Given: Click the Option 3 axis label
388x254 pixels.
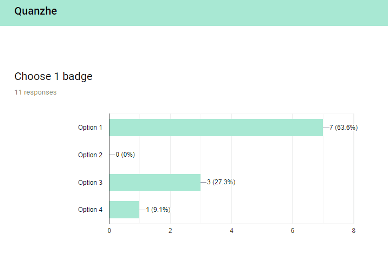Looking at the screenshot, I should point(90,183).
